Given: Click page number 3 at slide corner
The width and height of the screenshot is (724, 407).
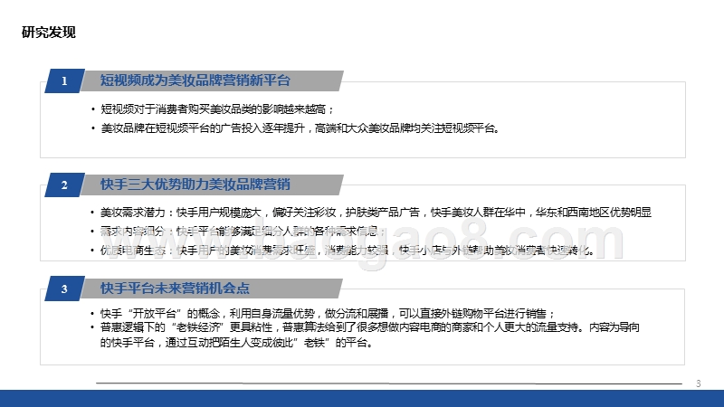Looking at the screenshot, I should [698, 383].
